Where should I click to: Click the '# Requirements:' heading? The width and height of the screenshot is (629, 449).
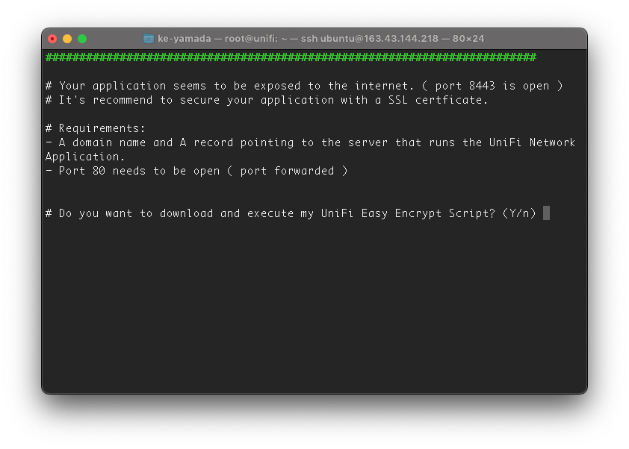[x=96, y=128]
